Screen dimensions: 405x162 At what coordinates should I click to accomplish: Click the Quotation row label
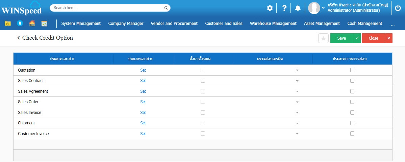pyautogui.click(x=27, y=70)
